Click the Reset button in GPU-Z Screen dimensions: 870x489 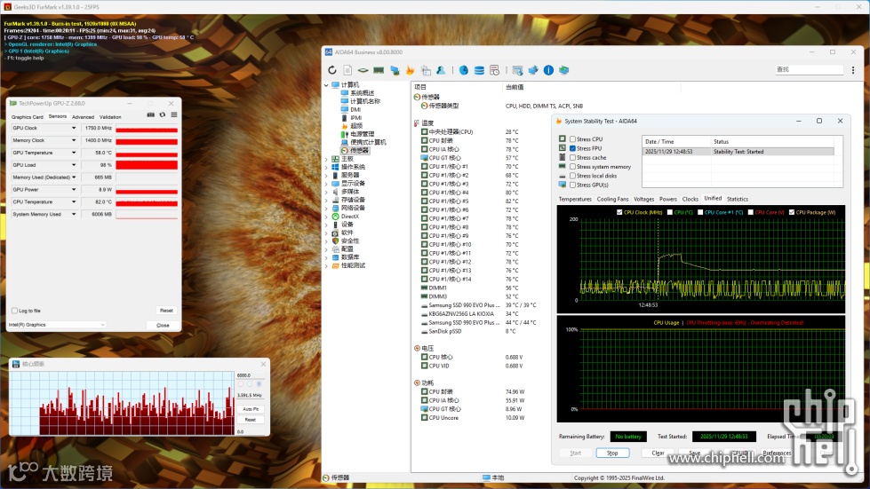(x=166, y=311)
